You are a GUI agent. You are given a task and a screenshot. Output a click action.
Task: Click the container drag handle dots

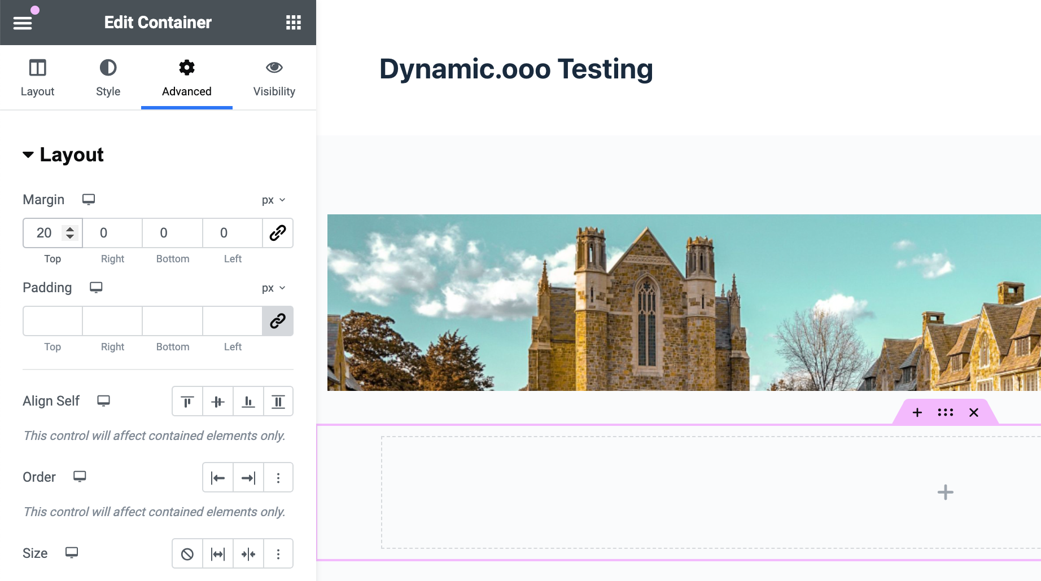pyautogui.click(x=945, y=412)
